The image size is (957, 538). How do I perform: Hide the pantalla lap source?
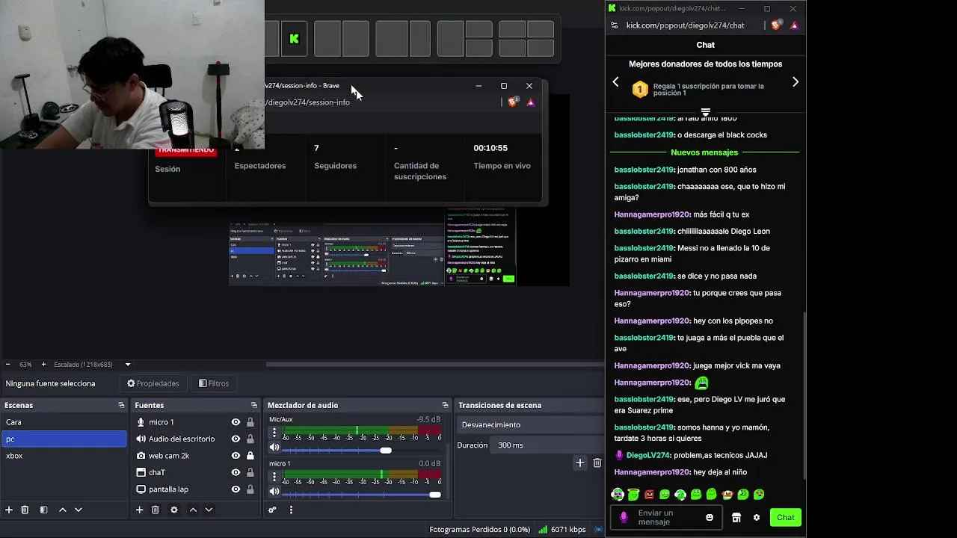pyautogui.click(x=236, y=489)
